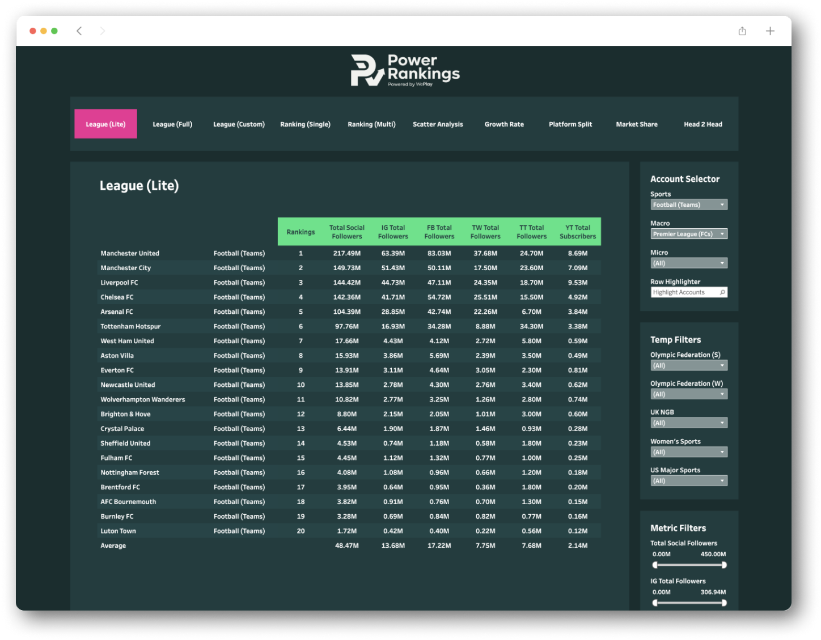Click Sheffield United team name
The image size is (821, 640).
pos(125,443)
